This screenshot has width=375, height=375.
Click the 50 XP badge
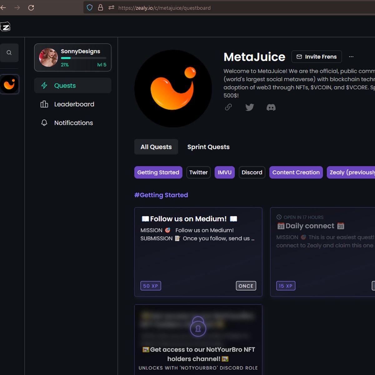click(x=151, y=286)
